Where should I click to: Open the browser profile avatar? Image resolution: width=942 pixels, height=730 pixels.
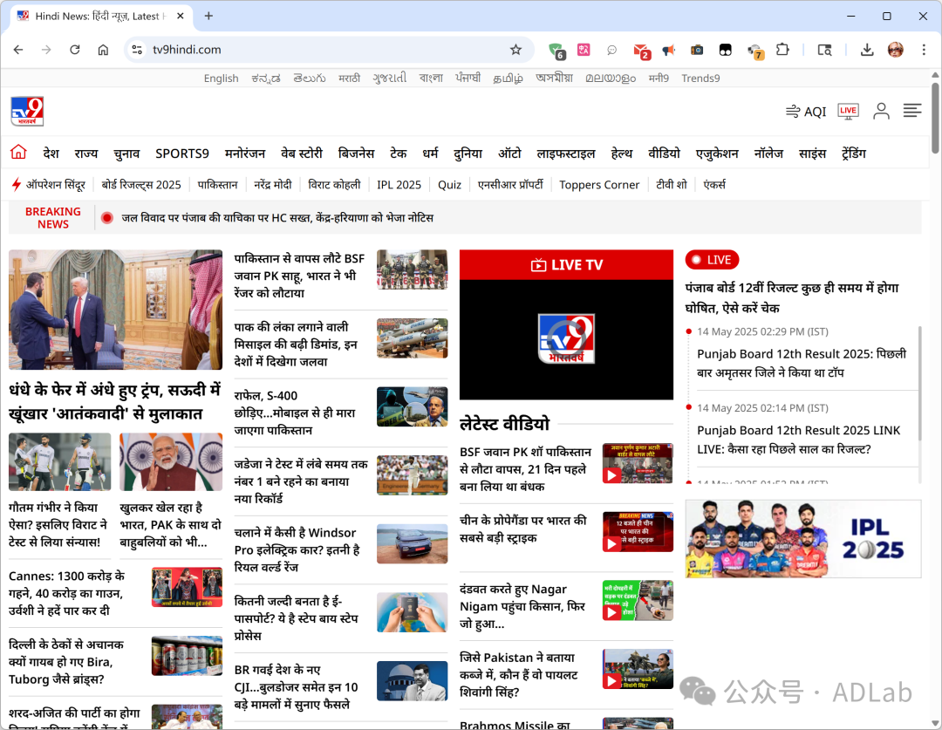[x=895, y=50]
